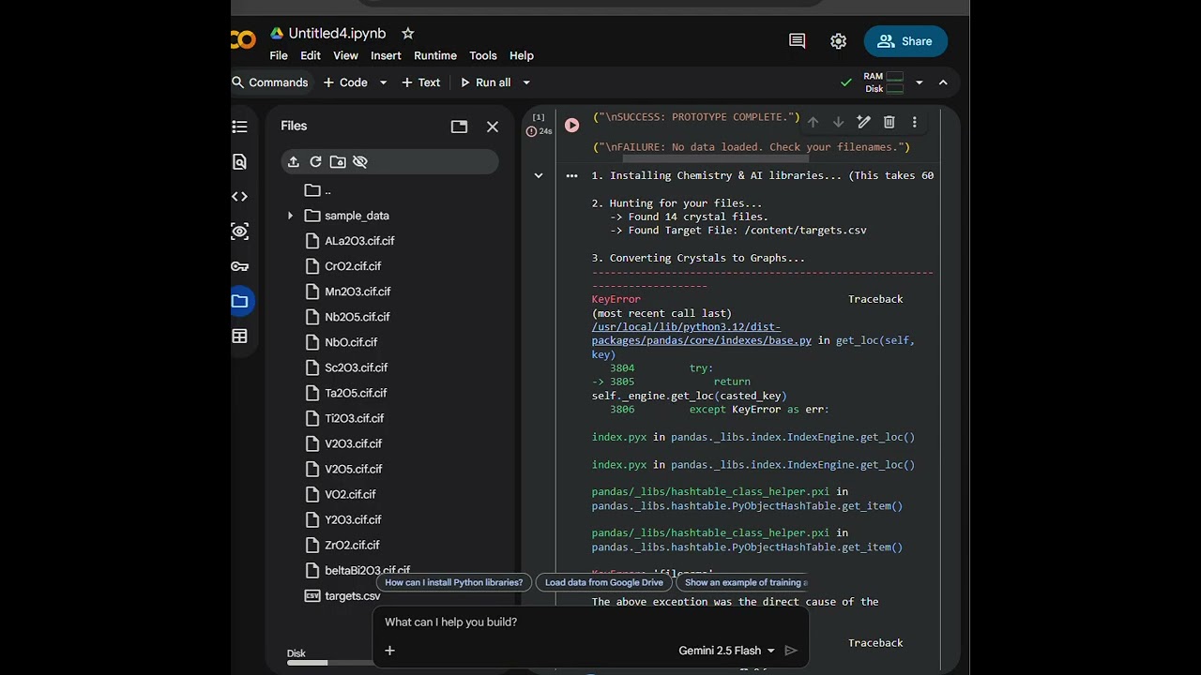Upload a file to session storage

tap(294, 162)
